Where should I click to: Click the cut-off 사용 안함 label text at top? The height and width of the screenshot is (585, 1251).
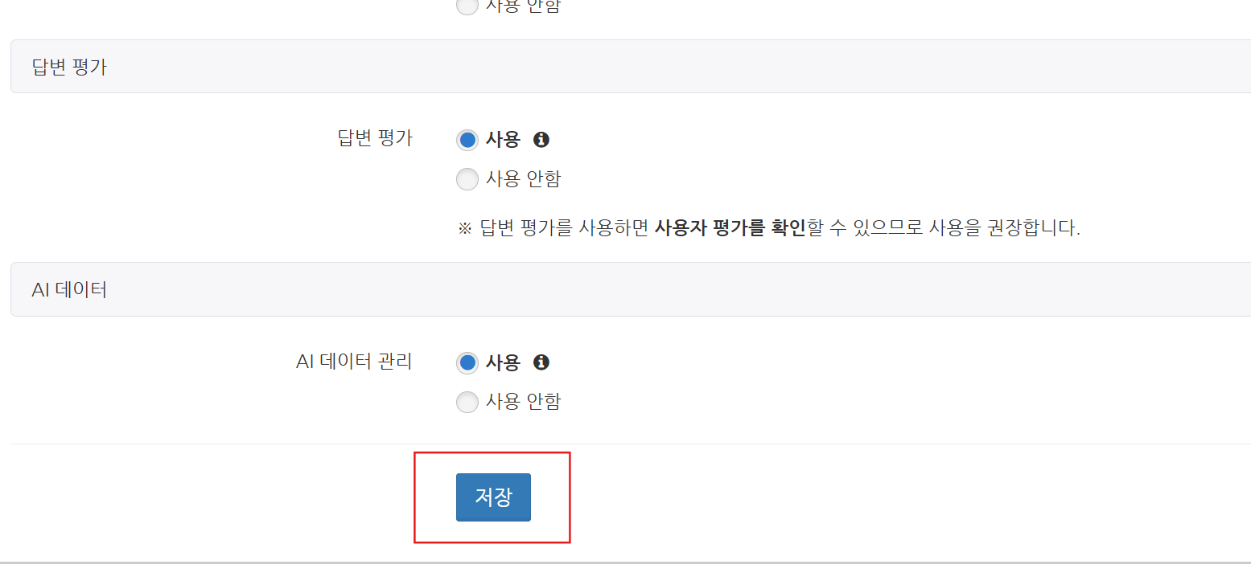pos(523,6)
